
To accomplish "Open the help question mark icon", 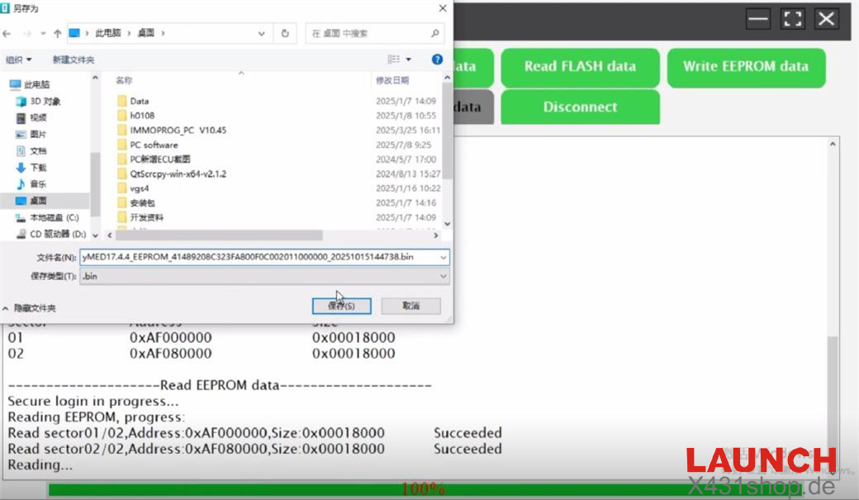I will point(438,60).
